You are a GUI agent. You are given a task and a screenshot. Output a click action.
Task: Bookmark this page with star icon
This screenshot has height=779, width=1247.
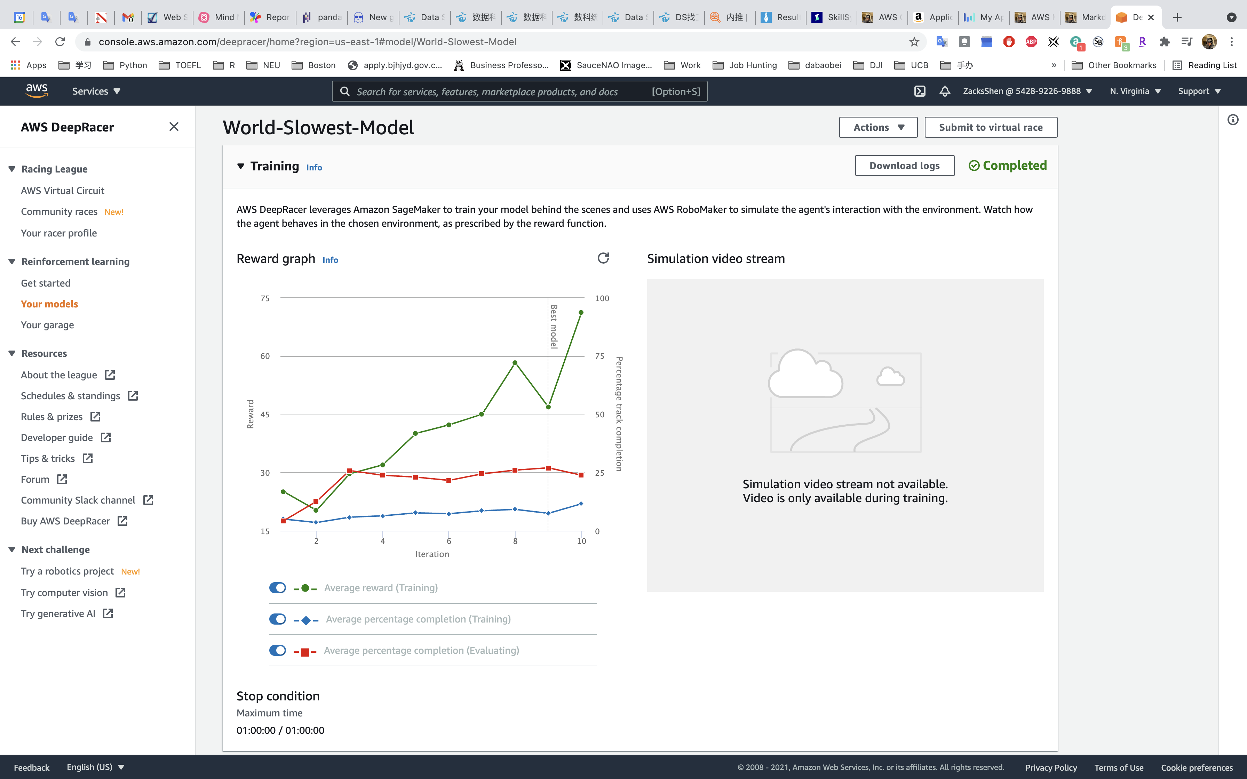(x=914, y=42)
